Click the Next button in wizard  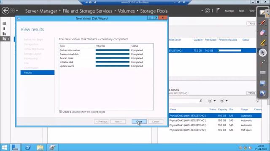(118, 122)
